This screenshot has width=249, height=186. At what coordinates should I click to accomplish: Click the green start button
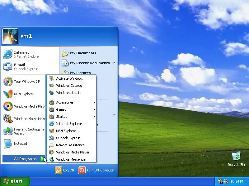click(15, 181)
